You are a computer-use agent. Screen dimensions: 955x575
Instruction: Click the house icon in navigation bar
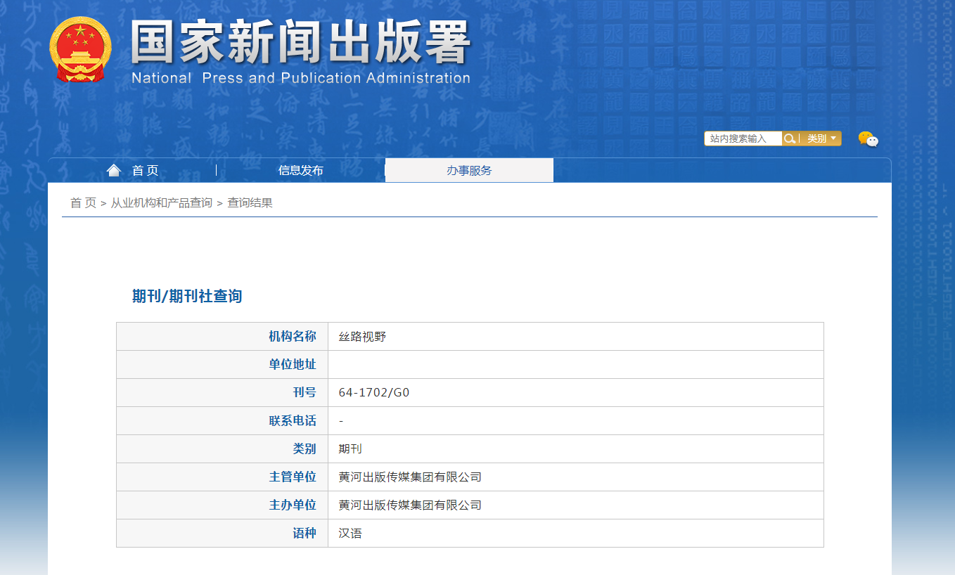click(x=114, y=170)
